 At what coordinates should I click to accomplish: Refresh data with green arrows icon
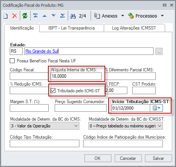pos(25,16)
